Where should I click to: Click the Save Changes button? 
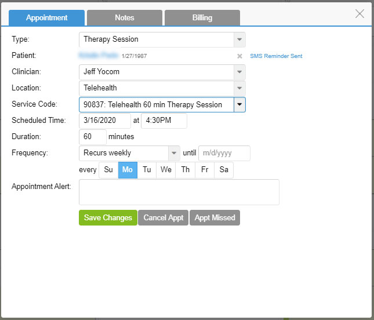pyautogui.click(x=108, y=218)
